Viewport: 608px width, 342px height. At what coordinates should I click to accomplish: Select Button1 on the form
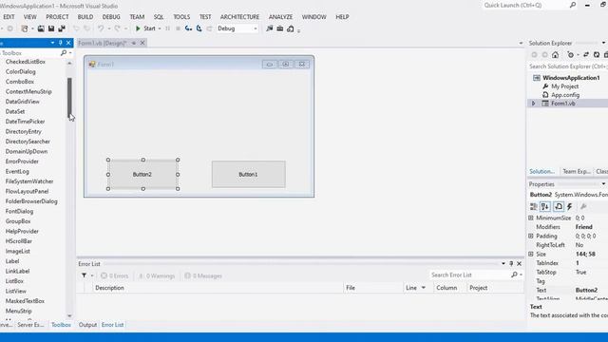[249, 175]
